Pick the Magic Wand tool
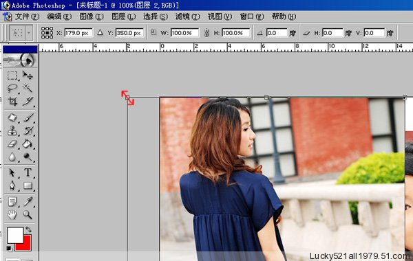 pos(28,88)
